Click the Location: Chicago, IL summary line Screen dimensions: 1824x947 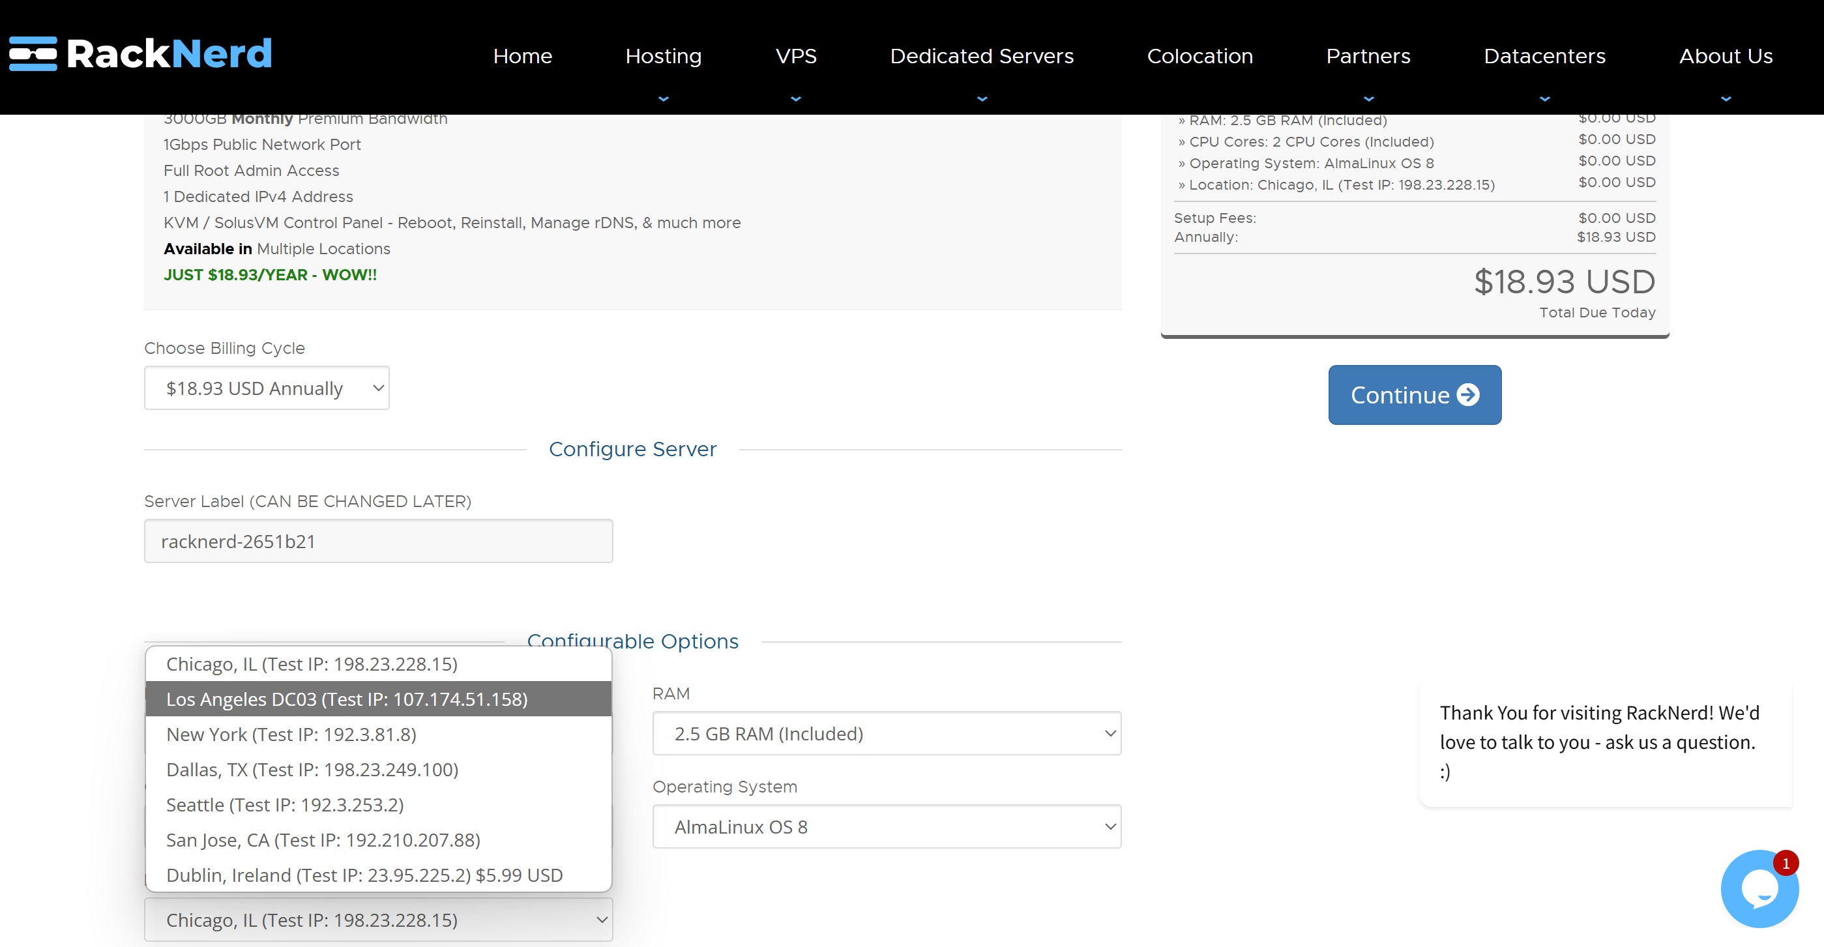tap(1336, 184)
